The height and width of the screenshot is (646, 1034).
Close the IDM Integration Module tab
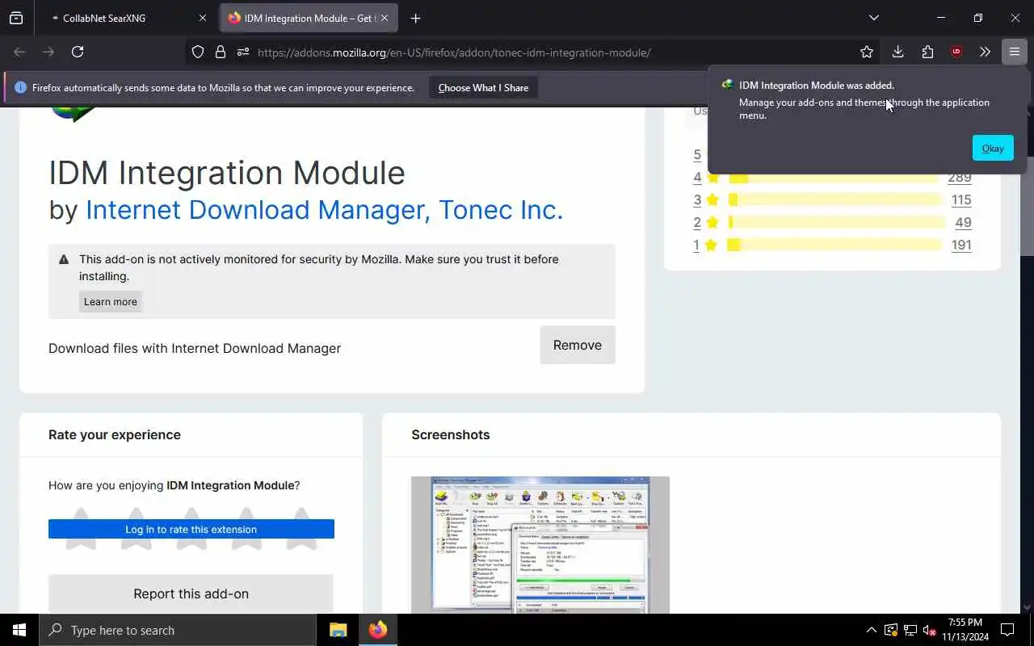(x=385, y=18)
